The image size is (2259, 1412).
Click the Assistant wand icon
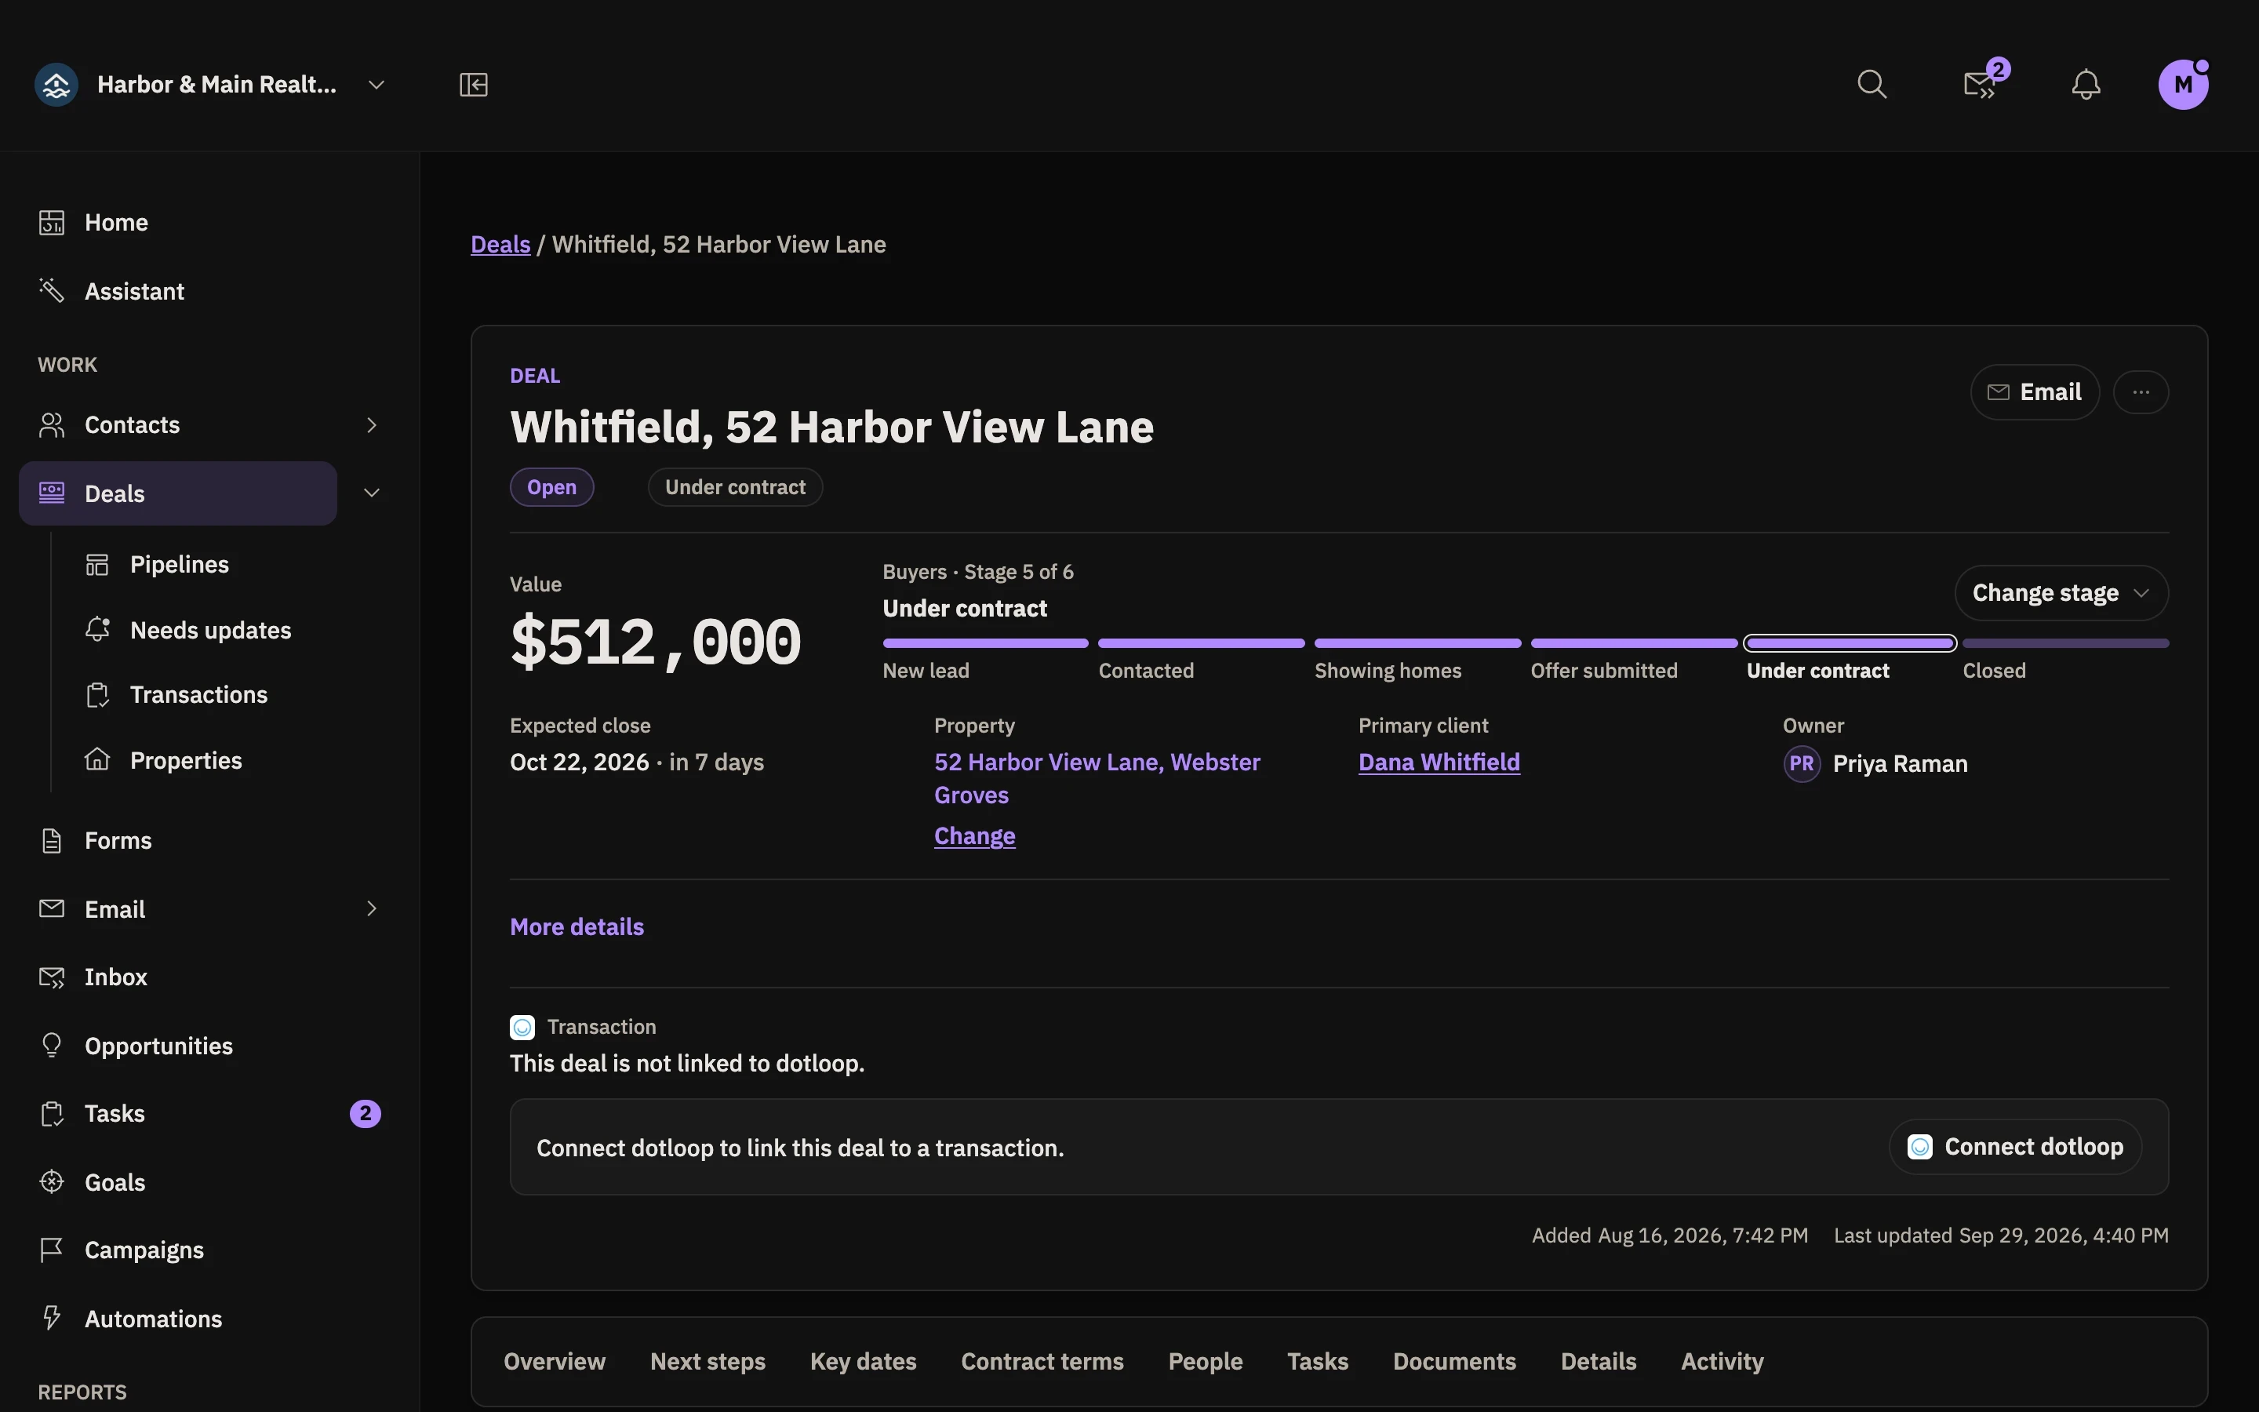click(x=51, y=290)
